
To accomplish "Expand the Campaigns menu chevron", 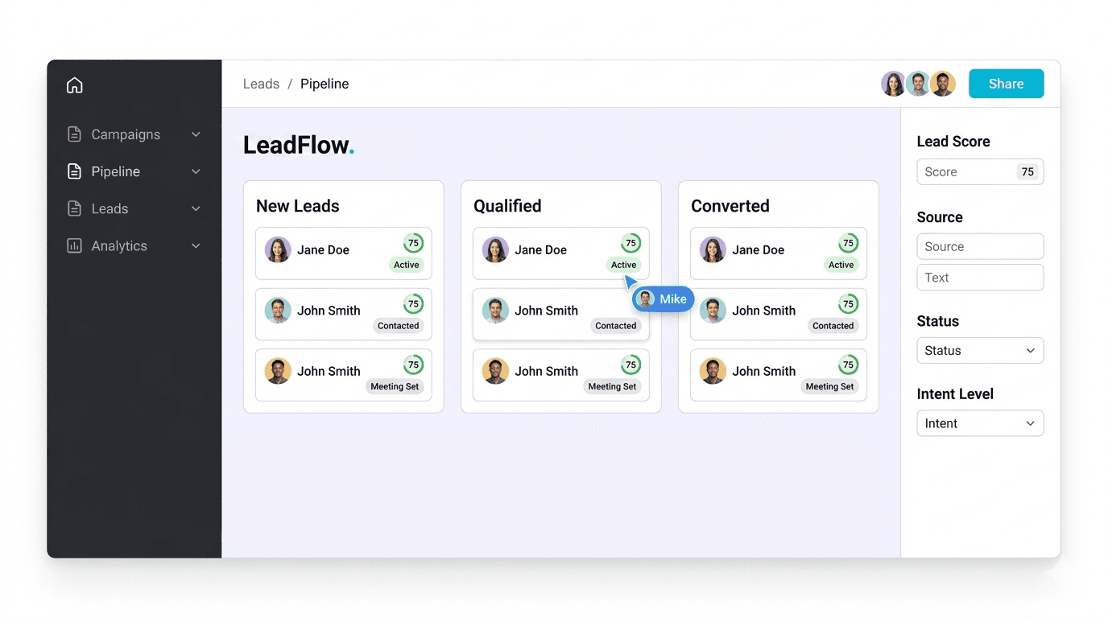I will pyautogui.click(x=196, y=134).
